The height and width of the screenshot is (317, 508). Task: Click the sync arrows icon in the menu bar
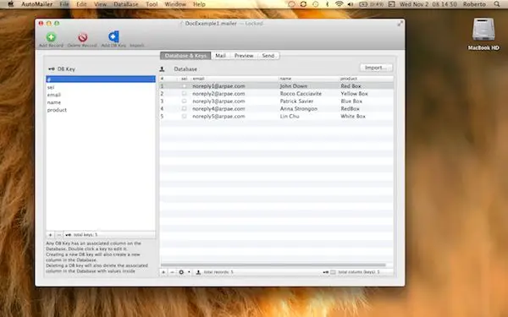click(303, 4)
